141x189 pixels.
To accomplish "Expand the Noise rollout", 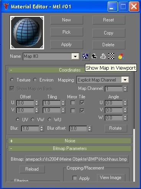I will tap(70, 141).
